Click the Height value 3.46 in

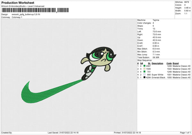pos(187,8)
